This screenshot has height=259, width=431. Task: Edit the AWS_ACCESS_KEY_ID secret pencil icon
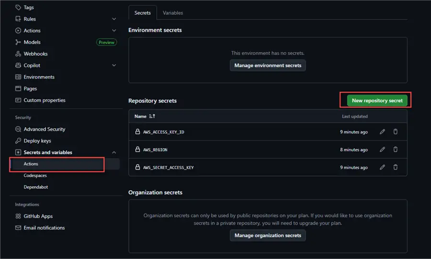(382, 132)
